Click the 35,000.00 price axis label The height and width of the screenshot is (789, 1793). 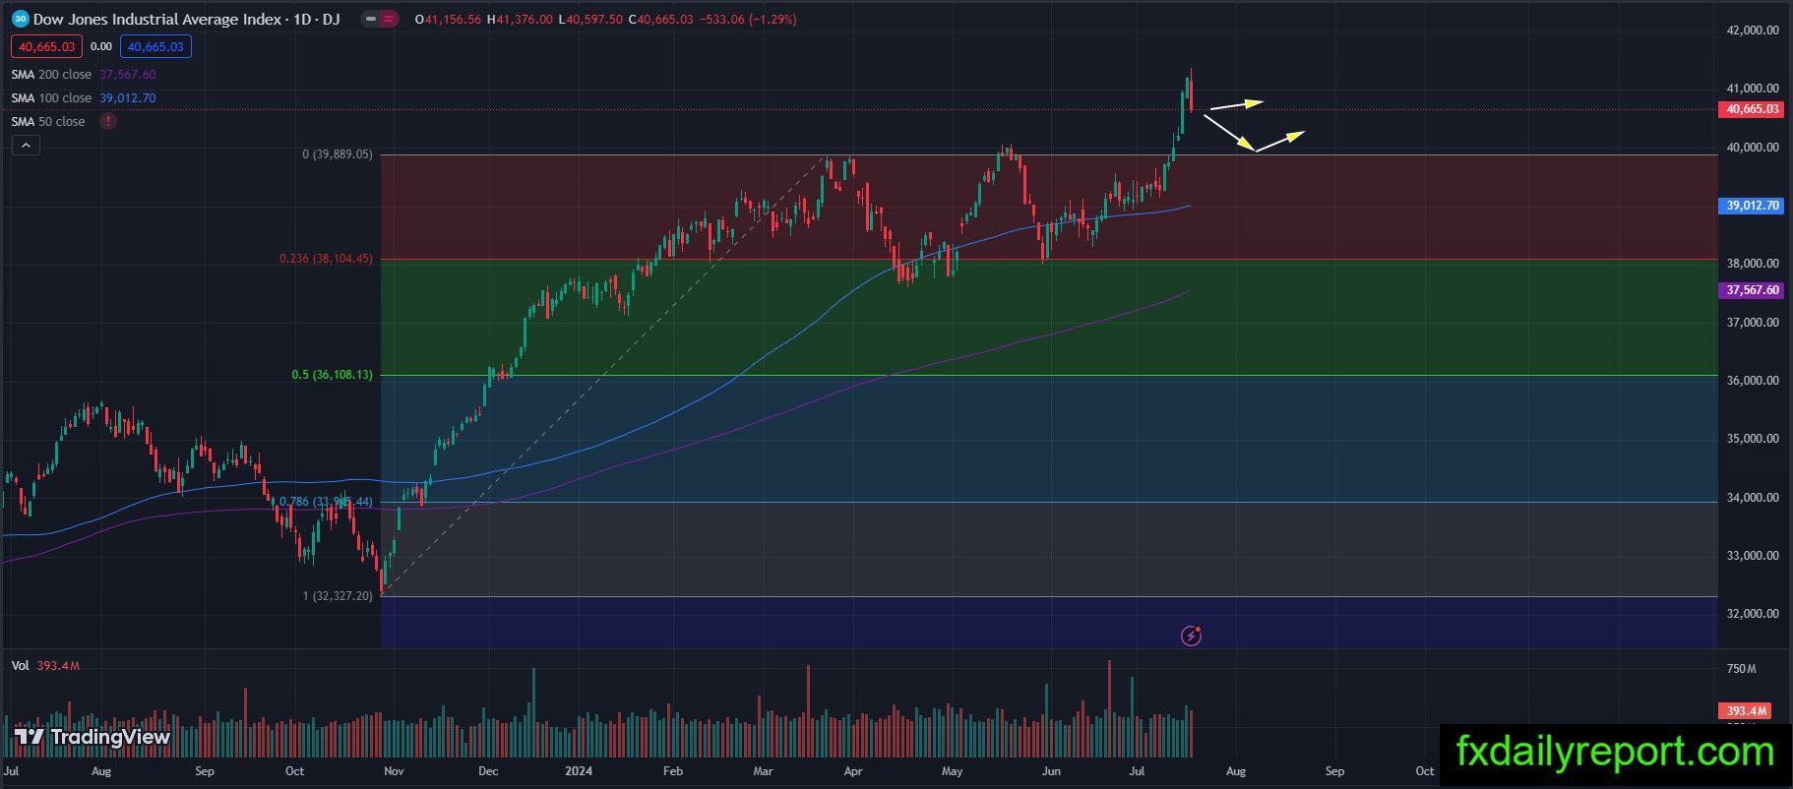point(1753,439)
